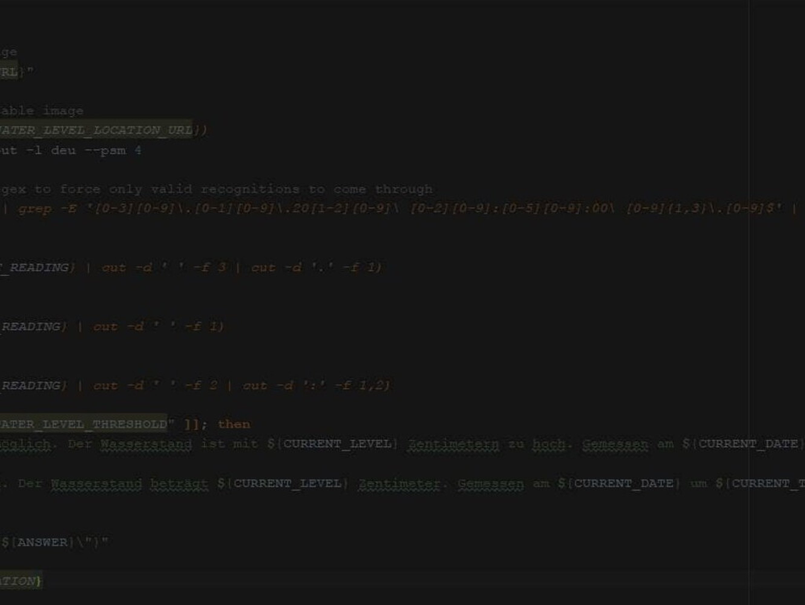The image size is (805, 605).
Task: Click 'Wasserstand' before 'beträgt'
Action: point(97,483)
